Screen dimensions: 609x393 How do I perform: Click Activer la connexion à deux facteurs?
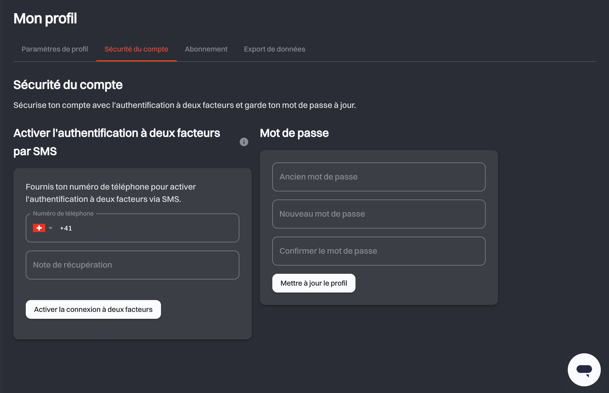[93, 309]
